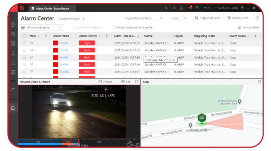This screenshot has width=271, height=151.
Task: Open Arming Control
Action: coord(239,18)
